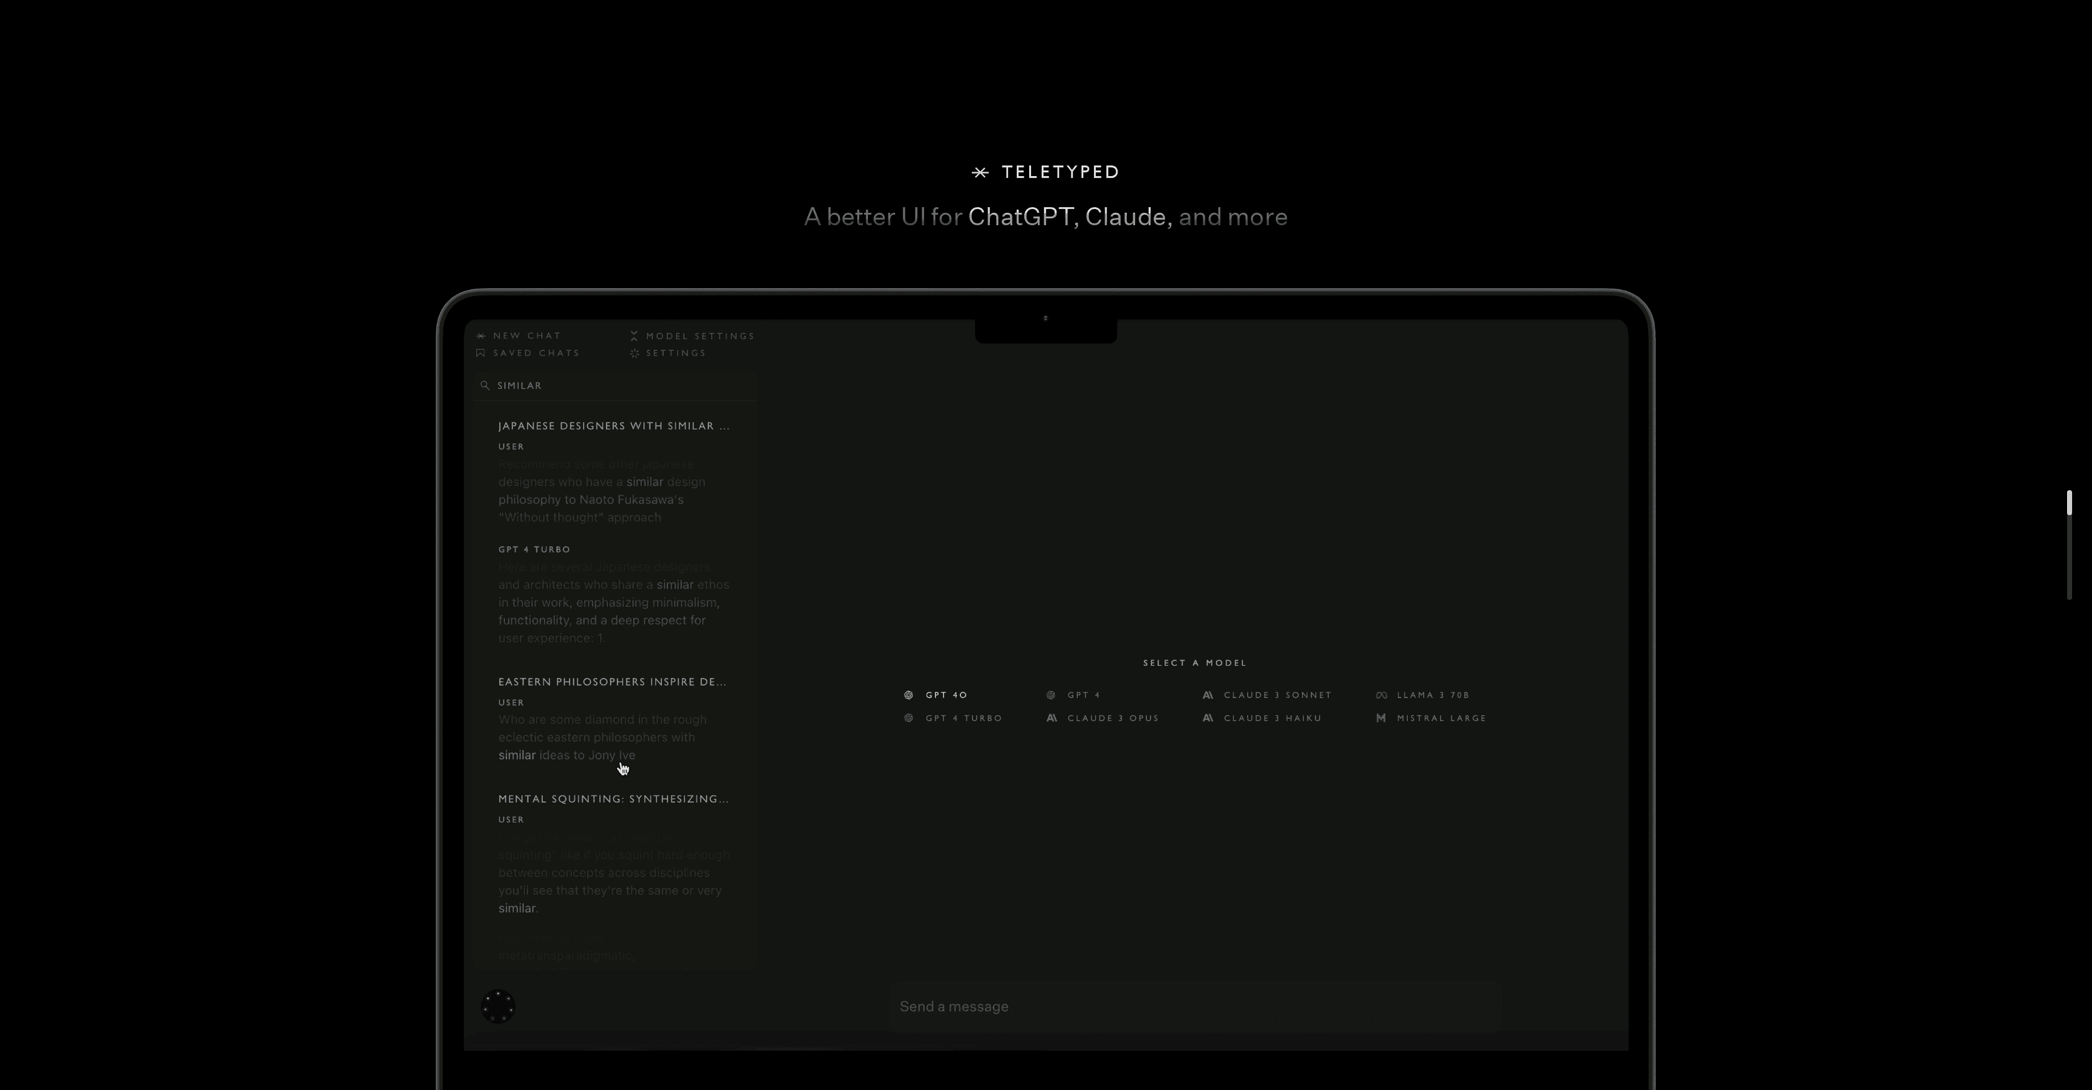Open Model Settings via its chevron icon
This screenshot has height=1090, width=2092.
click(634, 335)
